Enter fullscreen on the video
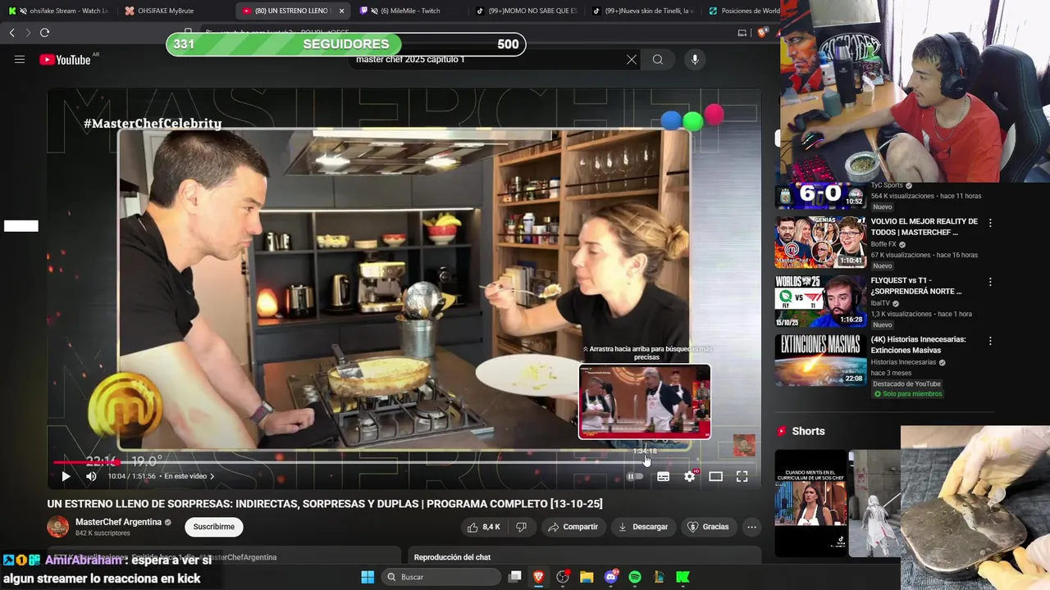This screenshot has width=1050, height=590. (742, 476)
